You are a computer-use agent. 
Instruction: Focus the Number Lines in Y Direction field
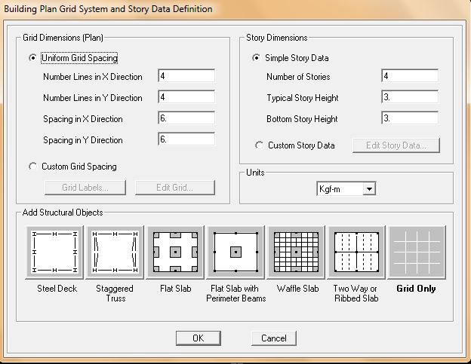click(x=186, y=97)
